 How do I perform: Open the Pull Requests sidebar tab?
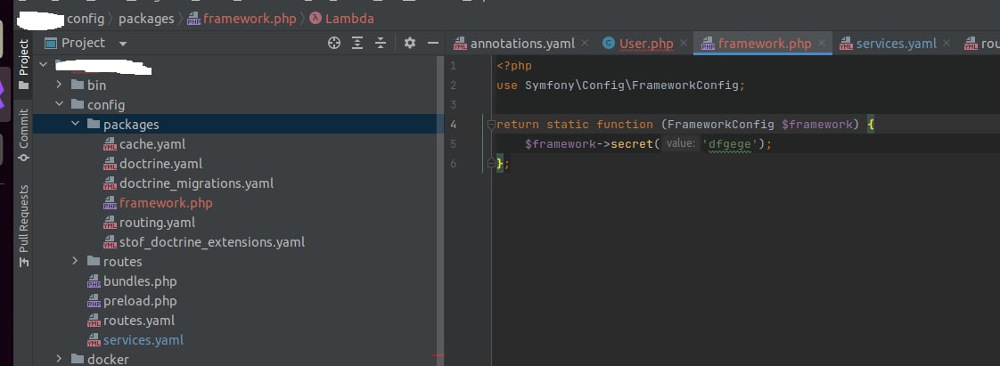23,225
